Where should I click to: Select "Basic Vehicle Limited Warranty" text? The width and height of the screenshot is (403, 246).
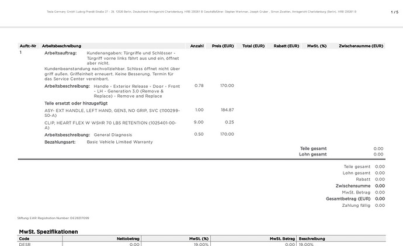click(x=120, y=142)
